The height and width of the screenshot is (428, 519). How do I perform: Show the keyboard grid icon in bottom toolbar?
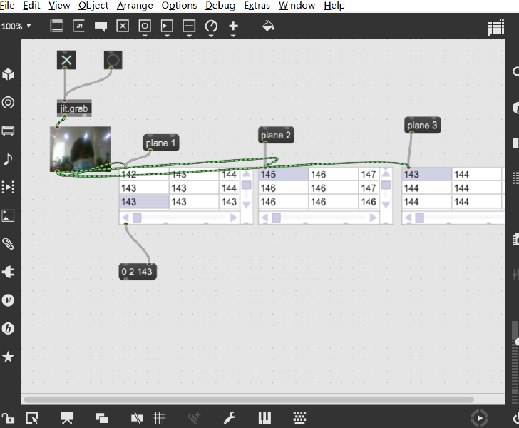[x=299, y=418]
